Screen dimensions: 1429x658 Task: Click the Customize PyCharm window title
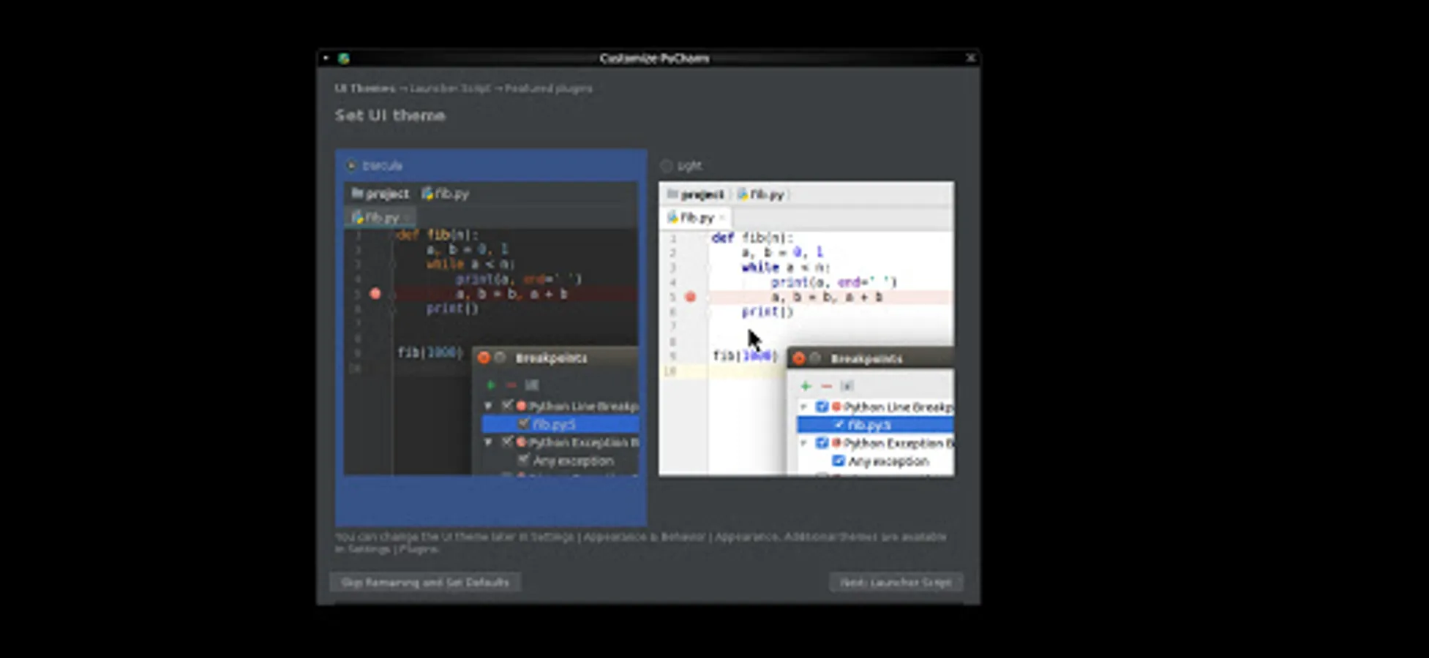click(654, 58)
